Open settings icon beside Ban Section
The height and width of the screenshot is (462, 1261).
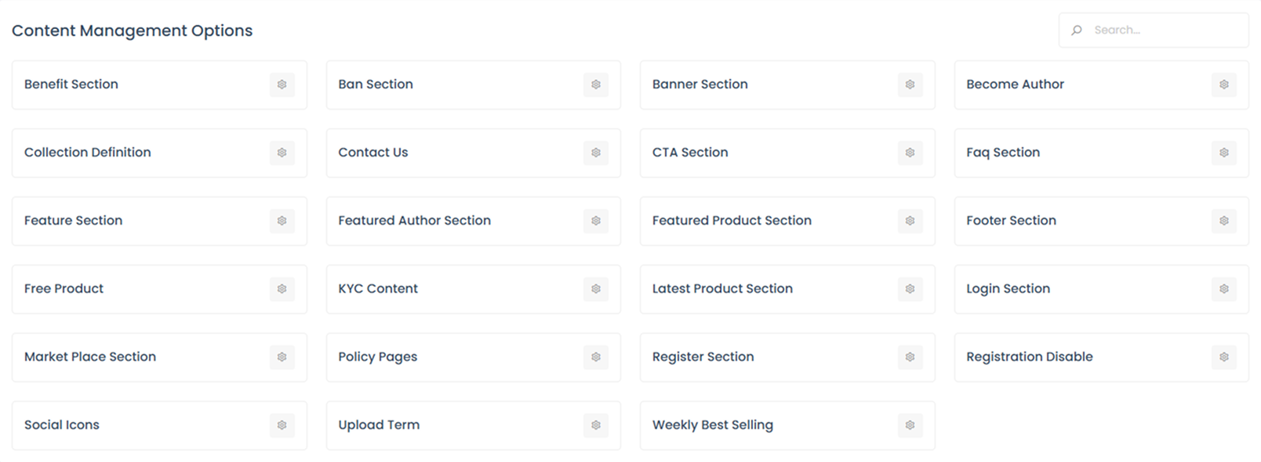point(596,85)
